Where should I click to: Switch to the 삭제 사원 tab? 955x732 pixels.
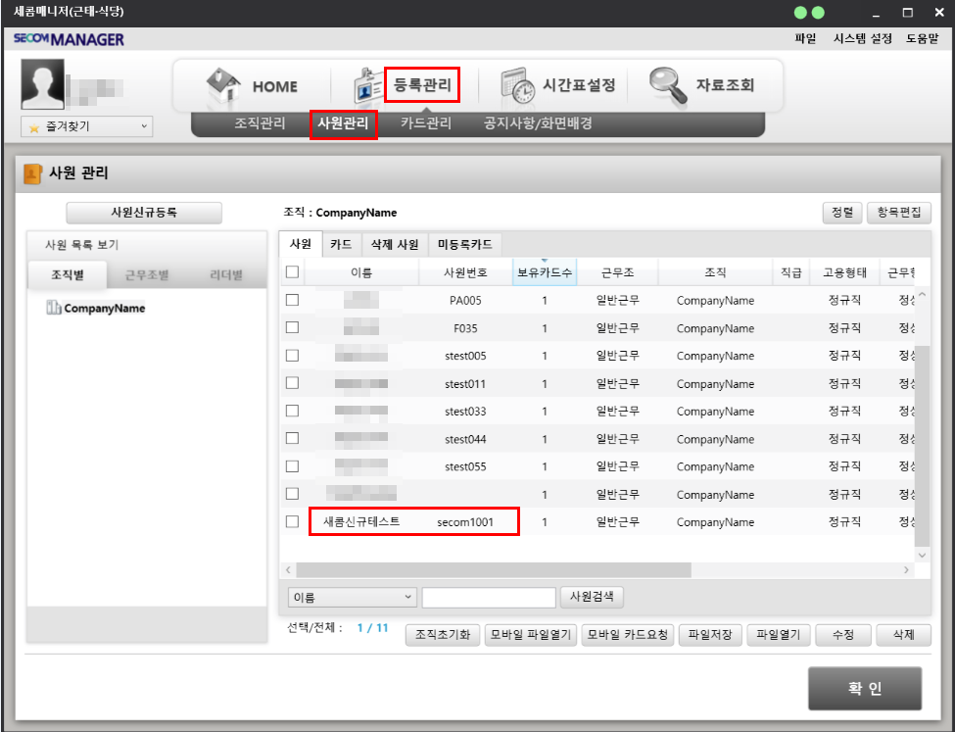click(x=394, y=244)
